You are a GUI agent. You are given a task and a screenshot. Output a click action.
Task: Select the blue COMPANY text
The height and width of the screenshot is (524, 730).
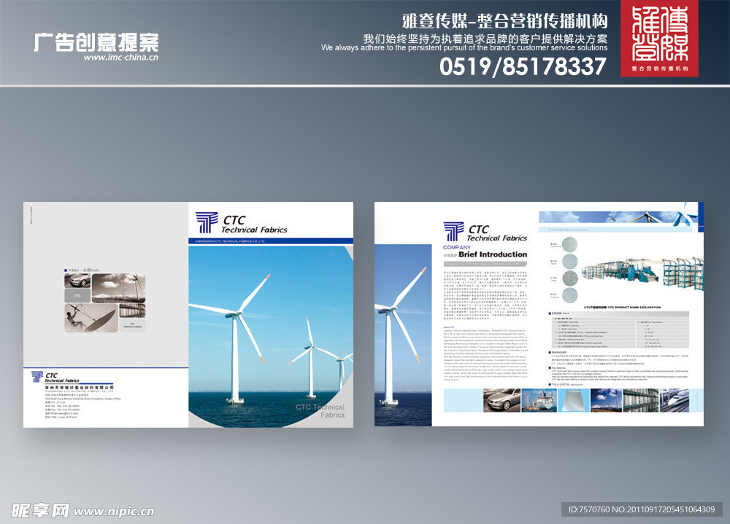tap(457, 247)
